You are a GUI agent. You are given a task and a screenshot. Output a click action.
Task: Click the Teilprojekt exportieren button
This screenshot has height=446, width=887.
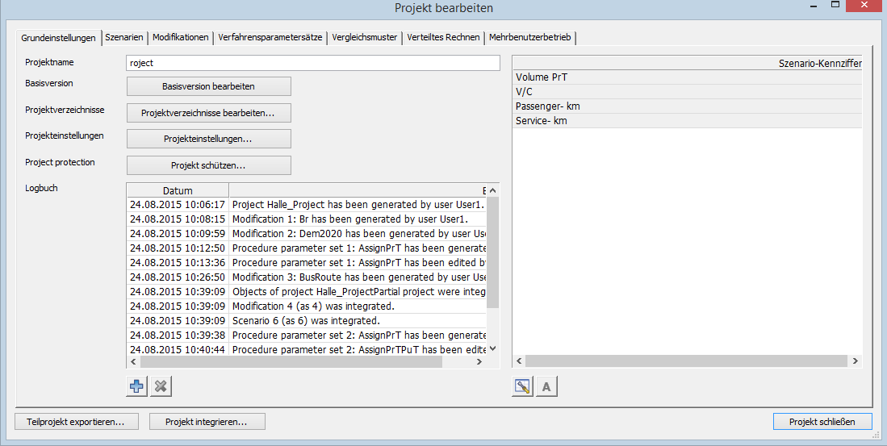(77, 421)
